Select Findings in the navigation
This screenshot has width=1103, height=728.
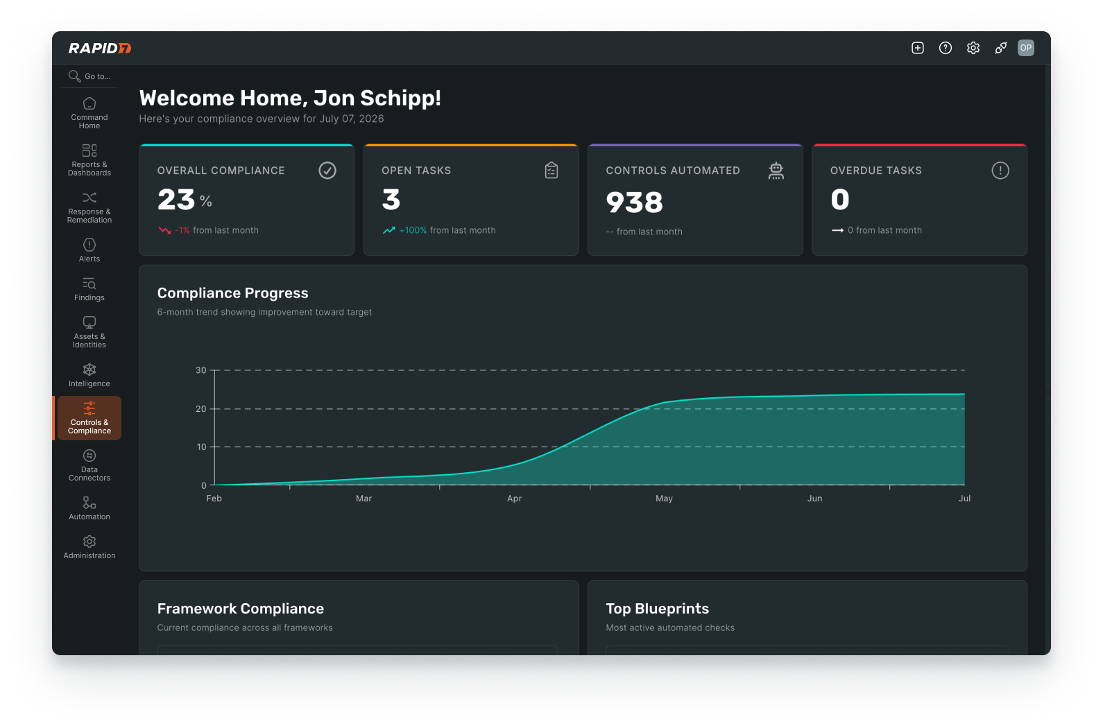click(x=89, y=289)
